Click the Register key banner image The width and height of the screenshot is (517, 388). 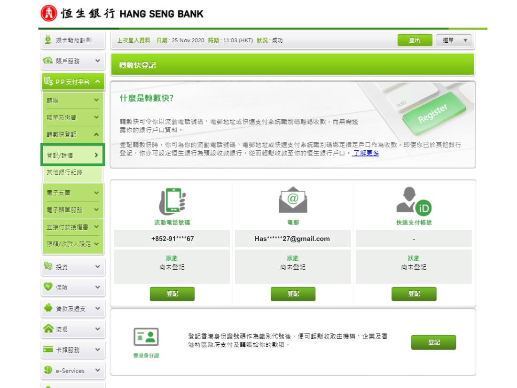(x=433, y=114)
